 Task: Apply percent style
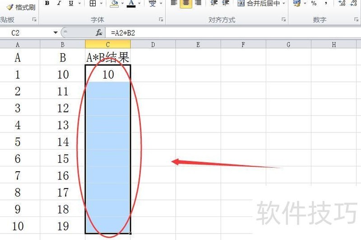click(314, 3)
